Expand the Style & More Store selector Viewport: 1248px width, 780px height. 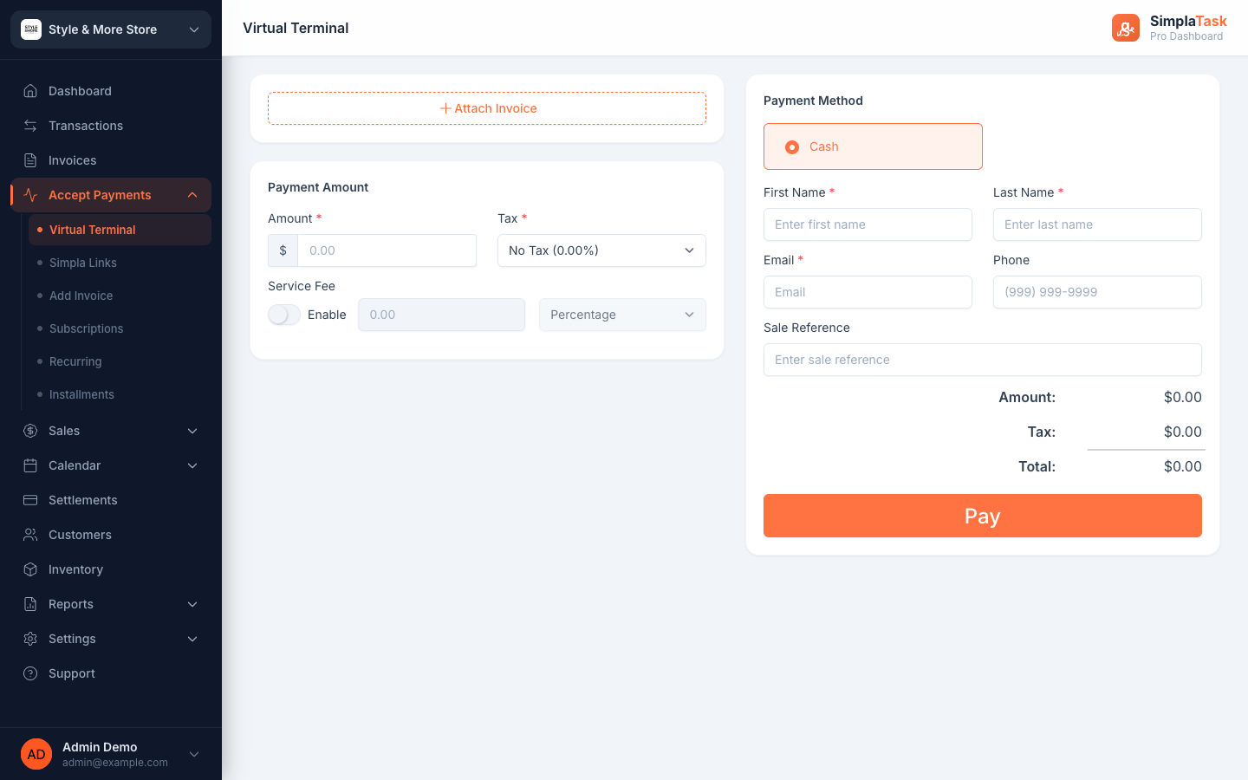111,29
